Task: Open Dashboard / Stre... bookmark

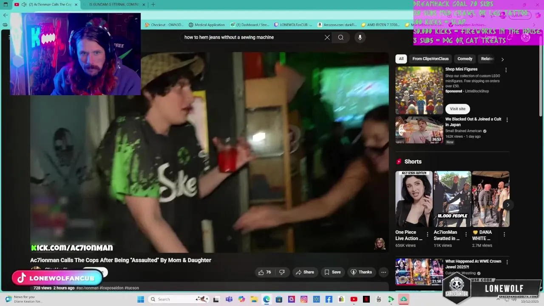Action: pos(250,25)
